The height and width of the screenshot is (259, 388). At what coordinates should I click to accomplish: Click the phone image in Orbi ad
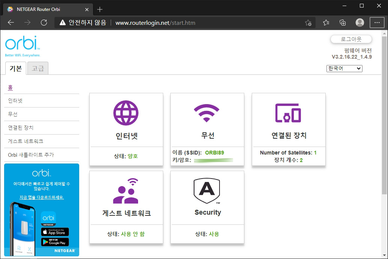pos(22,229)
